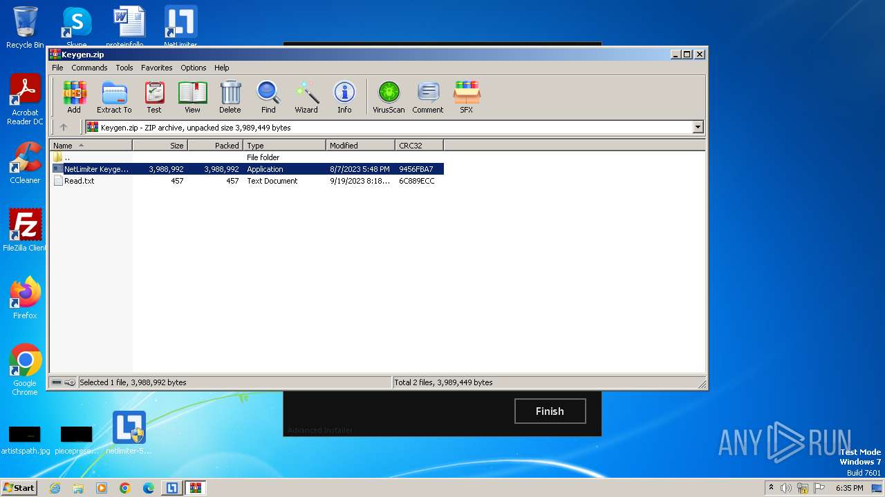
Task: Show archive Info
Action: click(344, 97)
